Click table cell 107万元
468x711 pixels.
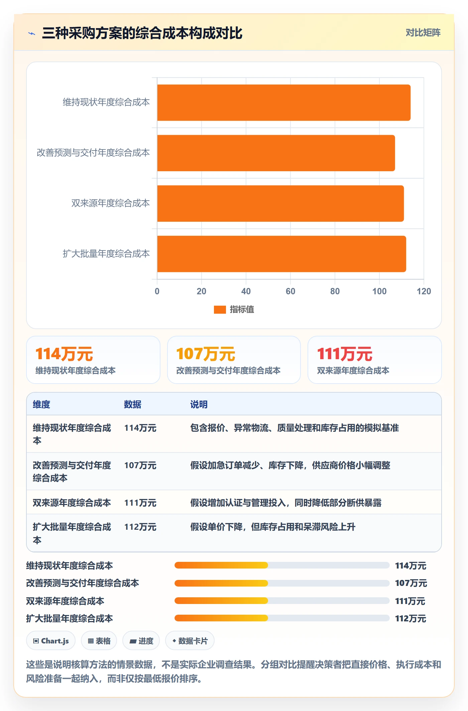[140, 466]
